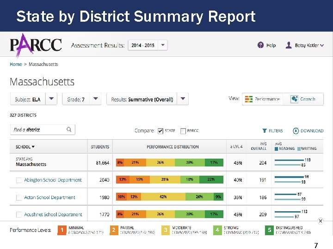Click the Writing legend square in header
333x249 pixels.
coord(299,149)
